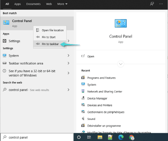Screen dimensions: 168x141
Task: Click the Taskbar notification area icon
Action: coord(5,63)
